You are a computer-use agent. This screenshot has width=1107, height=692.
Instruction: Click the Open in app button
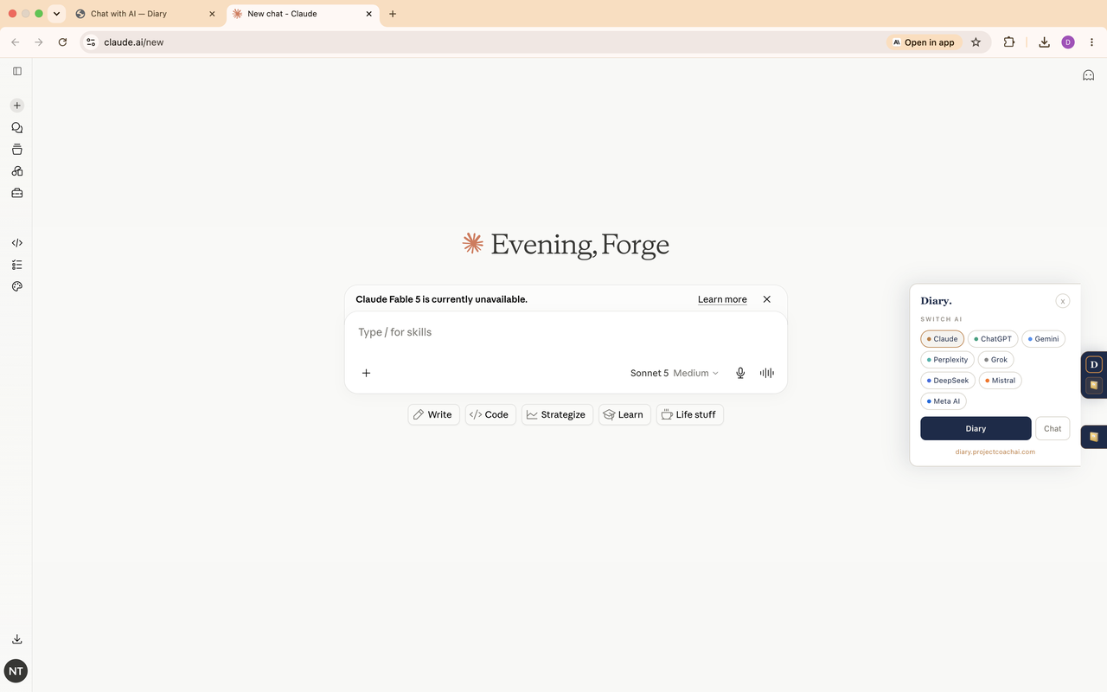coord(924,42)
